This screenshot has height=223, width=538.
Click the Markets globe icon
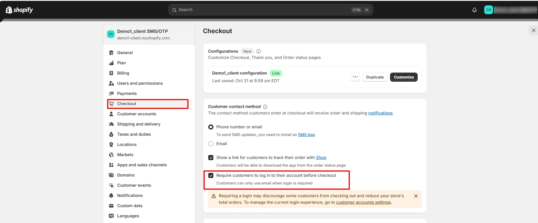pos(111,155)
